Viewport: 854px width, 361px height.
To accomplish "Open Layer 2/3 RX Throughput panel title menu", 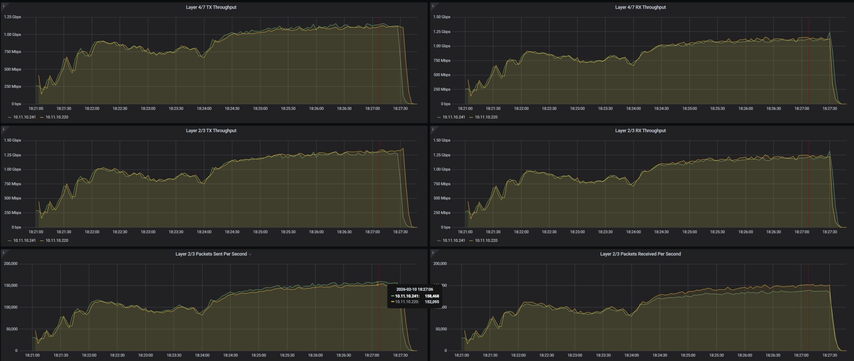I will tap(640, 131).
